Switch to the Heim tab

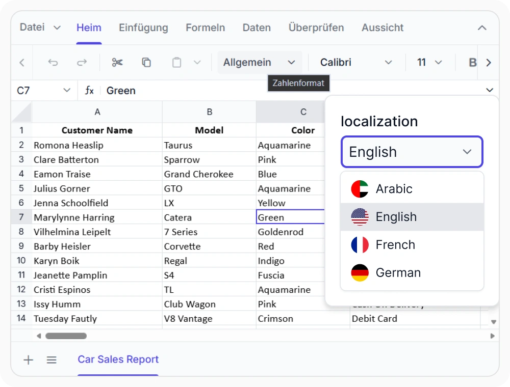point(89,27)
